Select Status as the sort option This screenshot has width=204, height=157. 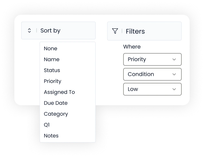52,70
